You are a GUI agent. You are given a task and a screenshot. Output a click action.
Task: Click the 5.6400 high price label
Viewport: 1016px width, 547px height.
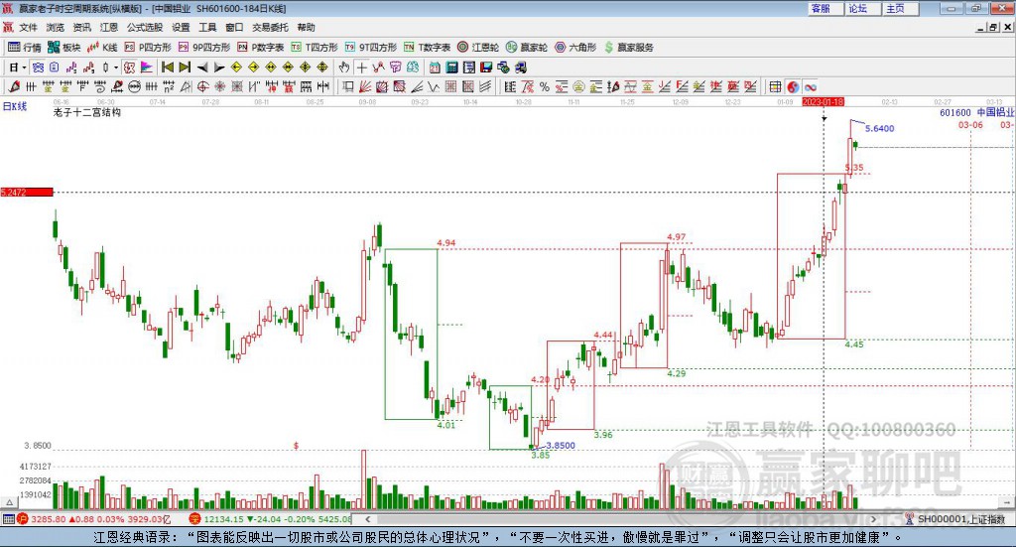879,128
